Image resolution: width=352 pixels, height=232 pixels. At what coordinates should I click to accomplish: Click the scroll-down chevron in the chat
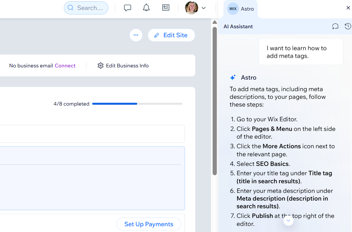pyautogui.click(x=288, y=220)
